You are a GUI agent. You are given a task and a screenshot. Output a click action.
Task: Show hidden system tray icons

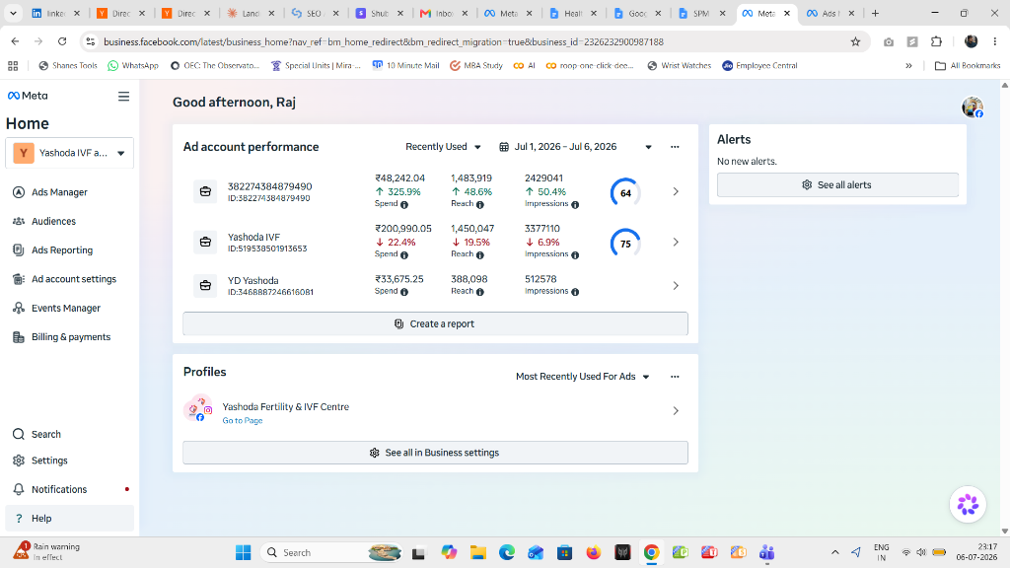(x=834, y=552)
